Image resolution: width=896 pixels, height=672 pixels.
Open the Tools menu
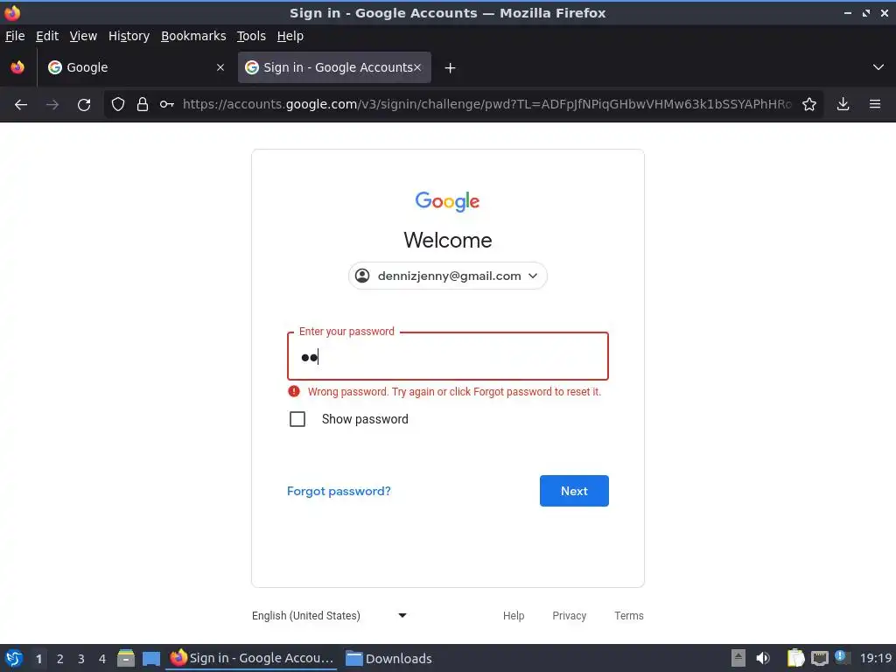(251, 36)
